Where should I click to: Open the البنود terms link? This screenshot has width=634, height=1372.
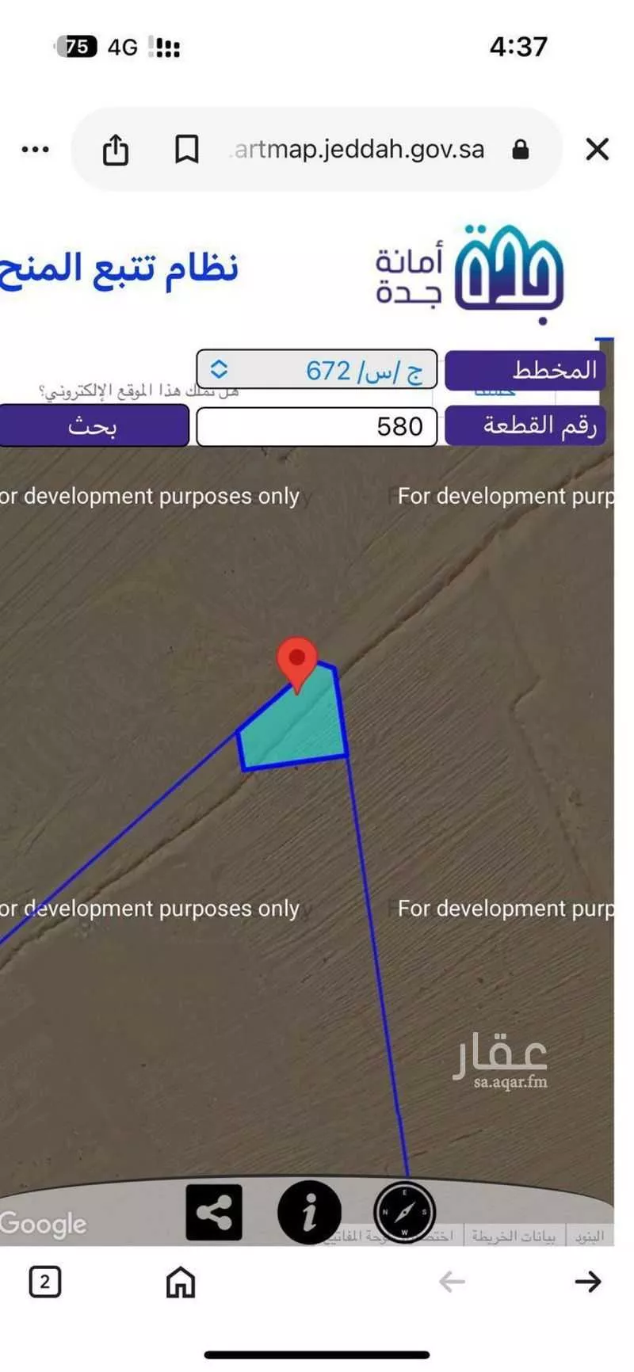(590, 1236)
